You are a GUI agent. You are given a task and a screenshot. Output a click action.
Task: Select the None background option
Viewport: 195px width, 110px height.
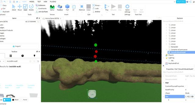(24, 100)
